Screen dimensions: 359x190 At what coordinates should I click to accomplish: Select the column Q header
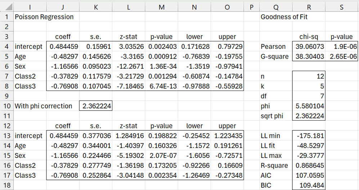[275, 6]
